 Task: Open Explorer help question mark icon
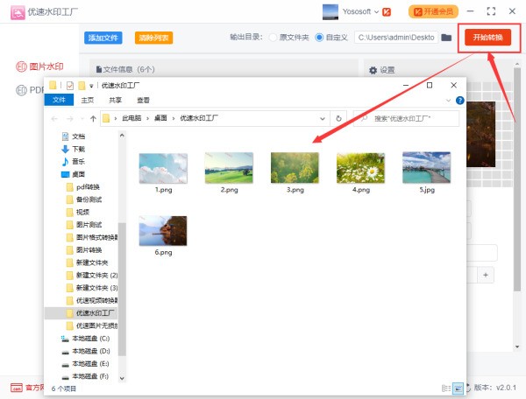(460, 101)
